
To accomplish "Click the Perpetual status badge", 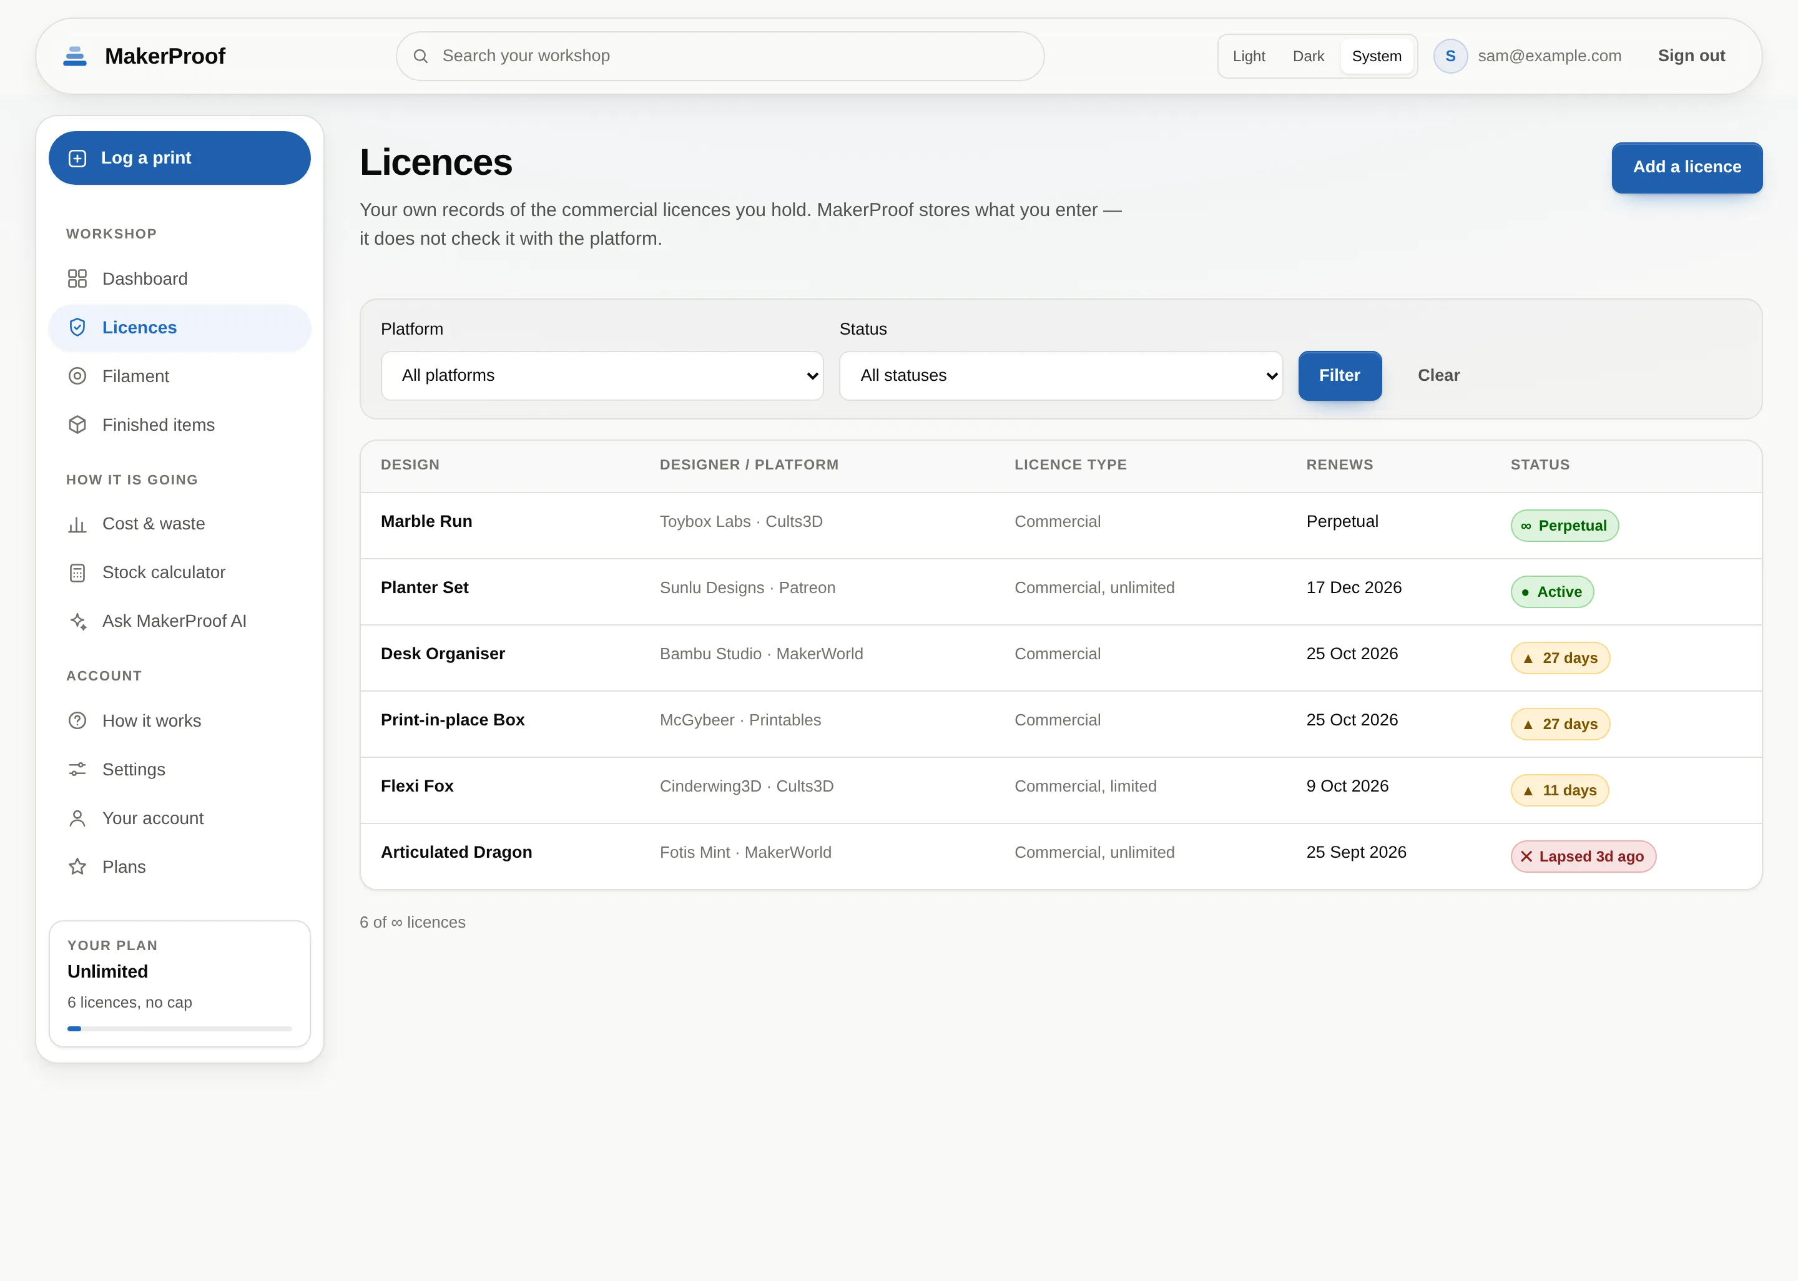I will point(1565,526).
